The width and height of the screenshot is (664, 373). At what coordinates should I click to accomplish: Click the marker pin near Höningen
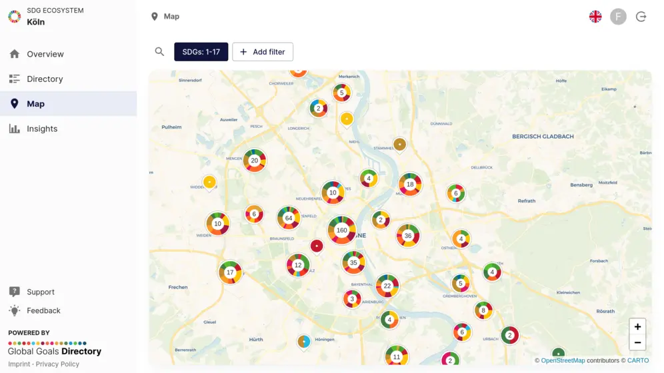click(303, 341)
